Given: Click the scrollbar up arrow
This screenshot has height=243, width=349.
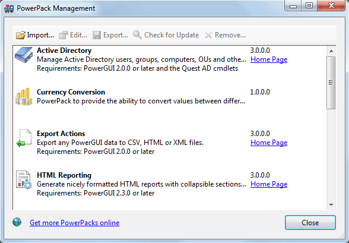Looking at the screenshot, I should coord(331,51).
